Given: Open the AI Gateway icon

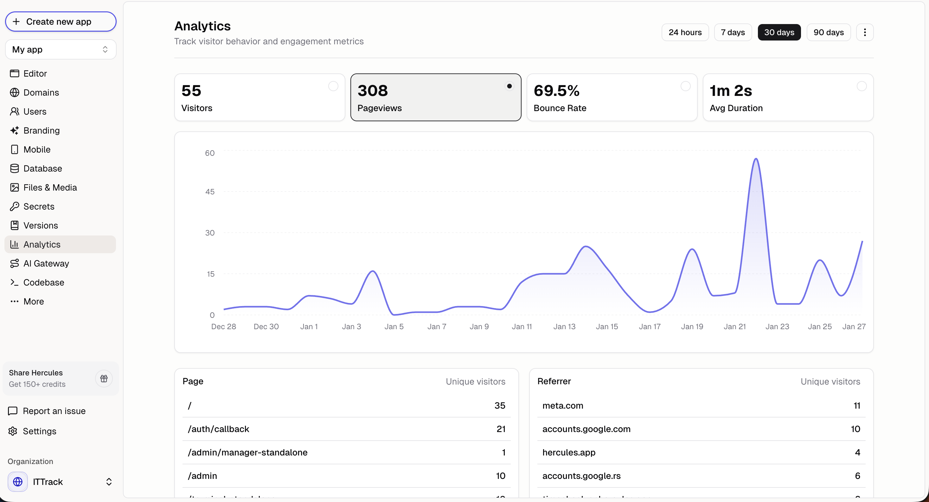Looking at the screenshot, I should click(15, 263).
